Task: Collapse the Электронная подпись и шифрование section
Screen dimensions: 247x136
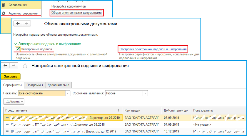Action: pos(15,44)
